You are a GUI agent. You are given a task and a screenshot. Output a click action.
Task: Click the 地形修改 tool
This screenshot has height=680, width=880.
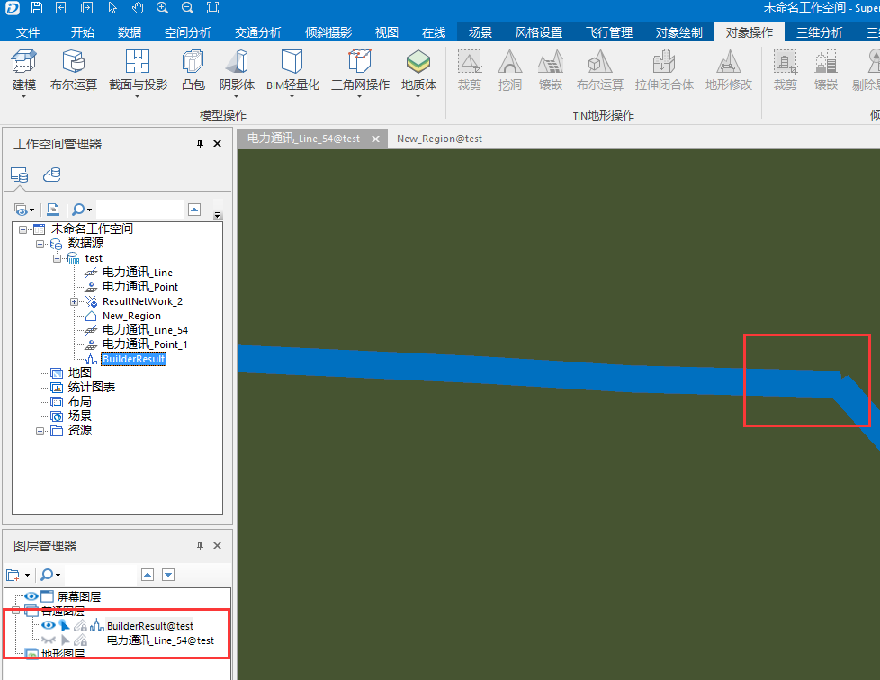[x=729, y=70]
